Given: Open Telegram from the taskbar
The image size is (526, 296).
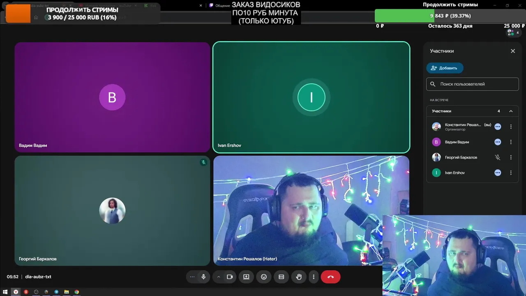Looking at the screenshot, I should (x=56, y=292).
